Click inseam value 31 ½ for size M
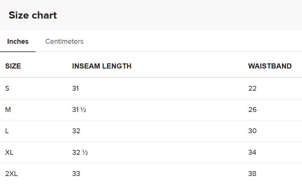Image resolution: width=302 pixels, height=184 pixels. coord(79,110)
